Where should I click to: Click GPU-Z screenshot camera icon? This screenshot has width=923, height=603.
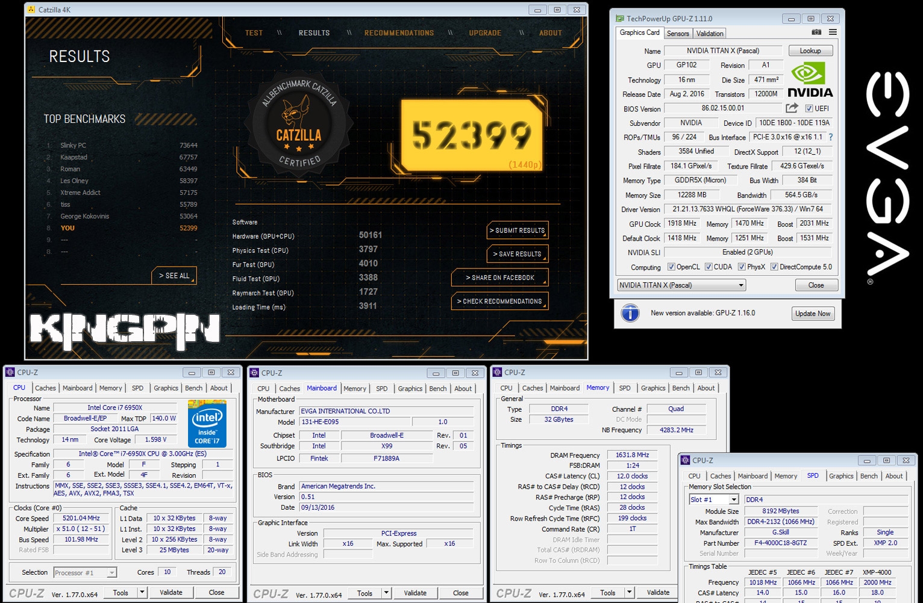click(816, 32)
